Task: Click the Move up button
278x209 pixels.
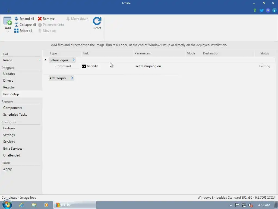Action: pyautogui.click(x=47, y=31)
